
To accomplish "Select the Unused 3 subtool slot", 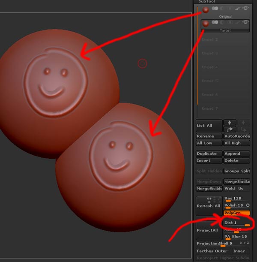I will 225,53.
